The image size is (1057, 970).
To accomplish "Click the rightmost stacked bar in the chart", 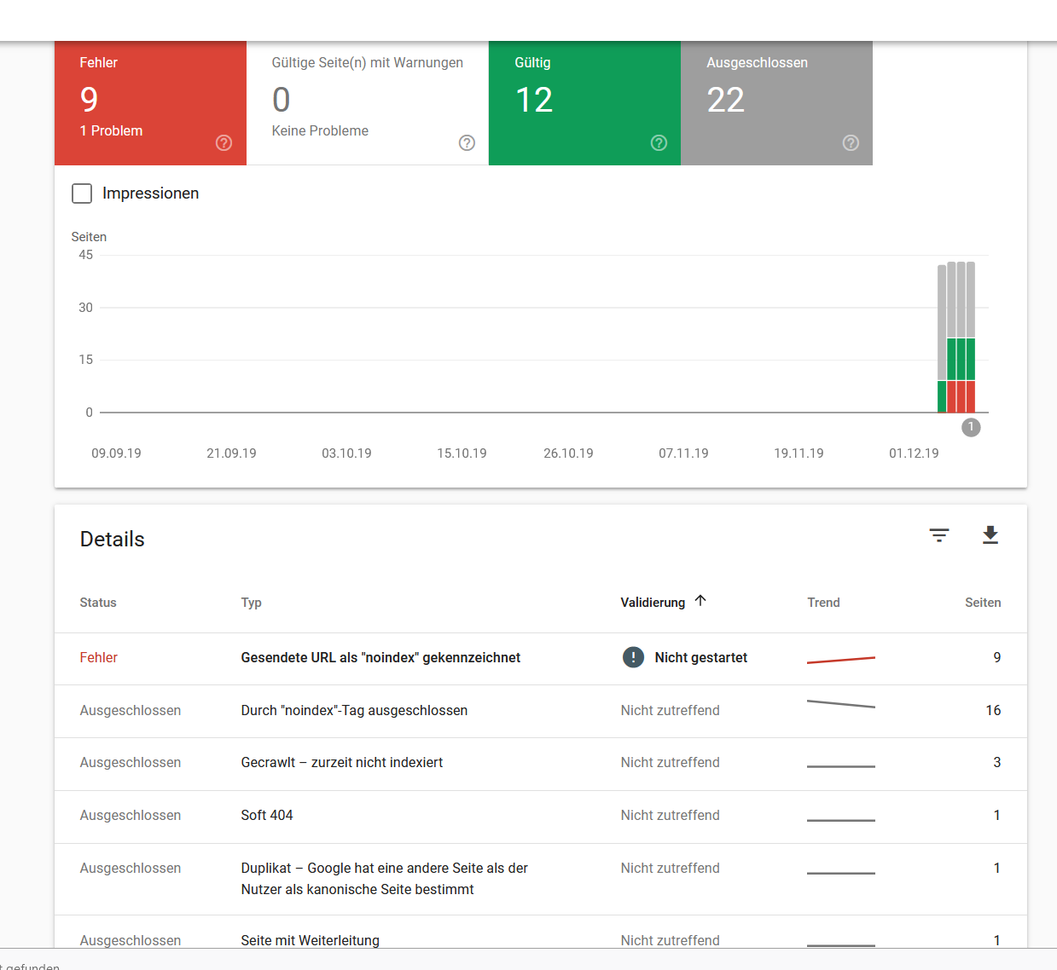I will tap(971, 337).
